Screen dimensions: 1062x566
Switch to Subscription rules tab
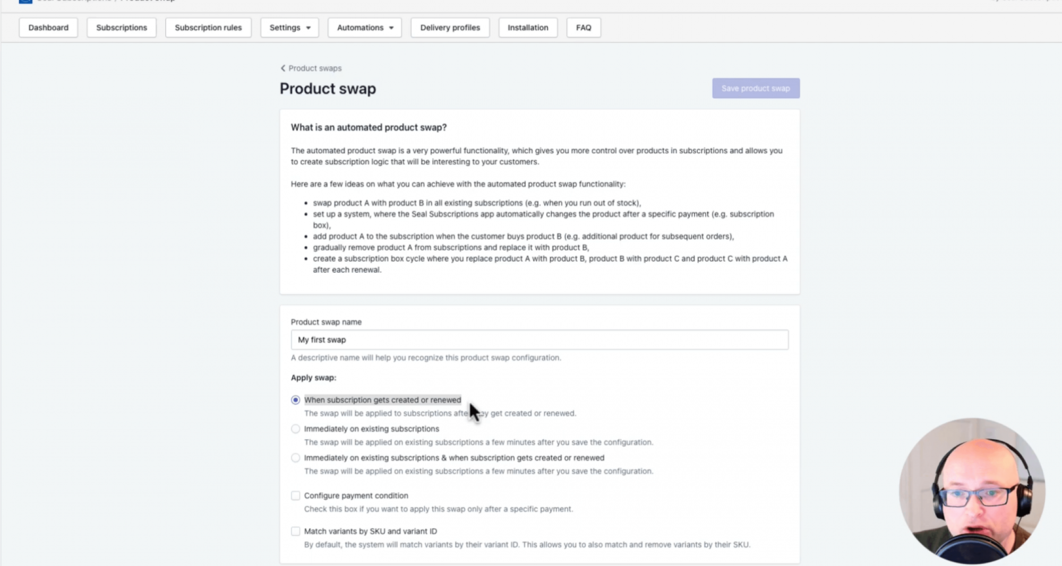[208, 28]
